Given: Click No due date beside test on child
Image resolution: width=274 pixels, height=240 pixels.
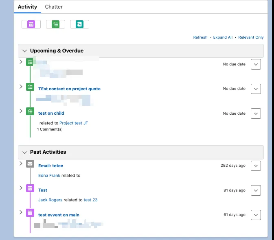Looking at the screenshot, I should pyautogui.click(x=234, y=113).
